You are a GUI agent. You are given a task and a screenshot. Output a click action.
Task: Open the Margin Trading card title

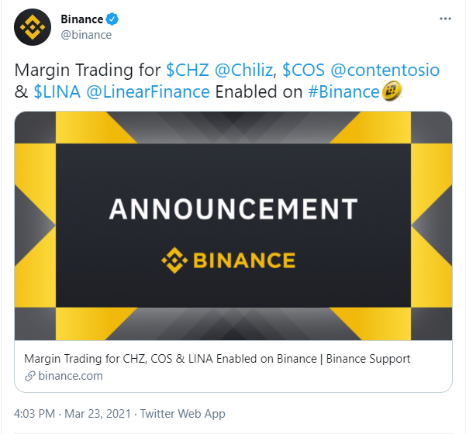217,359
